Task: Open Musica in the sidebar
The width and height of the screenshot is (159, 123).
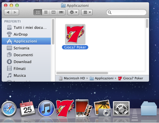Action: click(26, 75)
